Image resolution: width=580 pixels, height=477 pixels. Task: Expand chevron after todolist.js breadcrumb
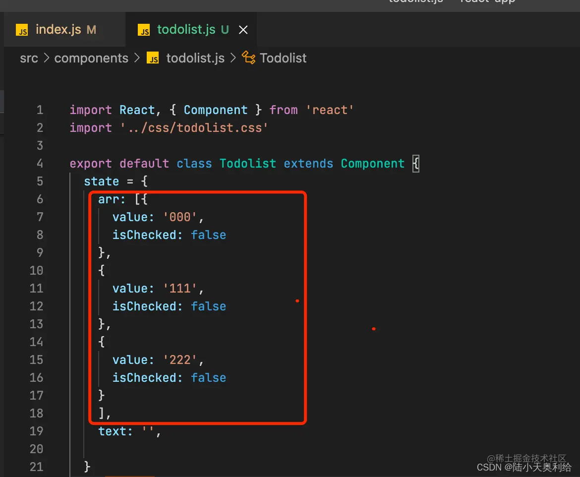click(233, 58)
